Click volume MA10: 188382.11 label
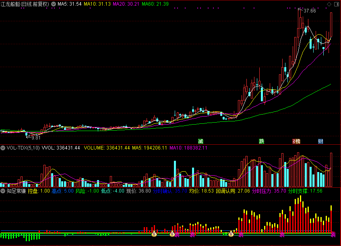The image size is (341, 246). coord(188,148)
